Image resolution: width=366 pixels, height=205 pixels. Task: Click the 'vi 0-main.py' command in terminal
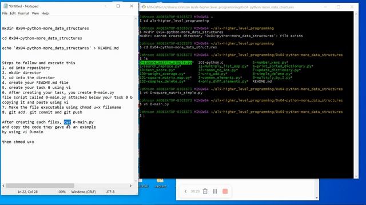[156, 104]
